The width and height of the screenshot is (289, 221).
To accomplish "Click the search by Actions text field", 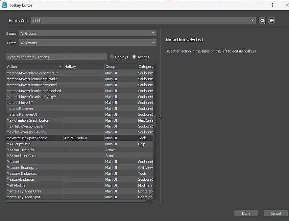I will [x=57, y=57].
